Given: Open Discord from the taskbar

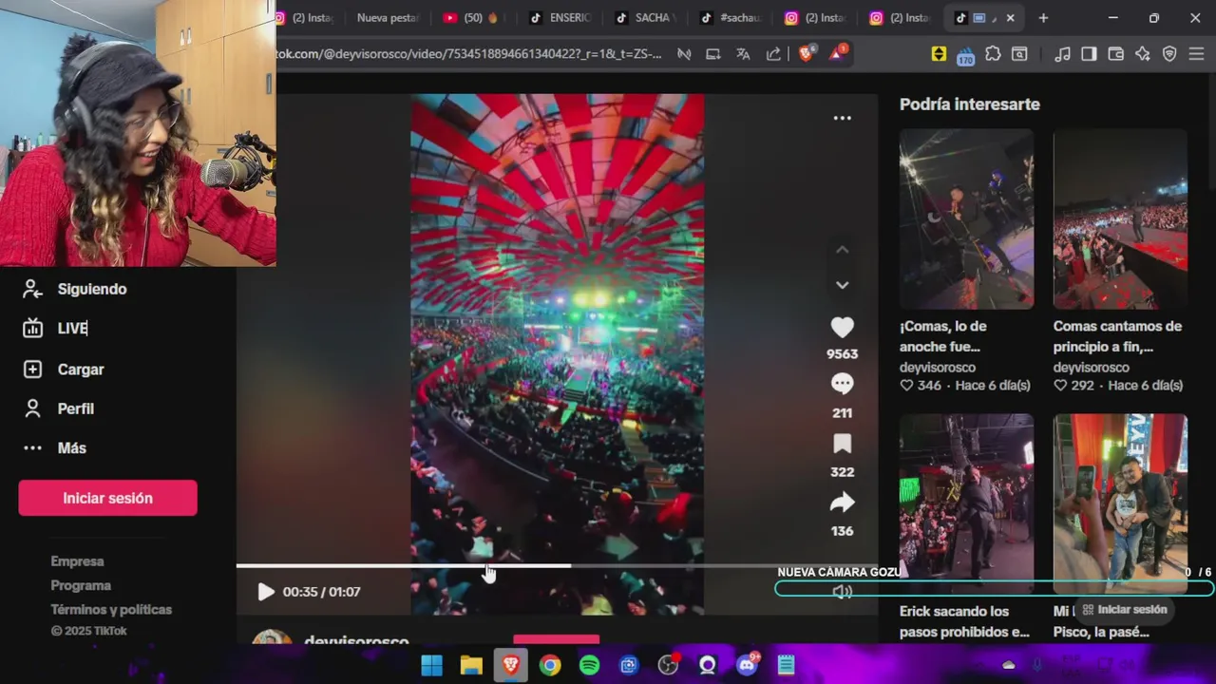Looking at the screenshot, I should [x=747, y=665].
